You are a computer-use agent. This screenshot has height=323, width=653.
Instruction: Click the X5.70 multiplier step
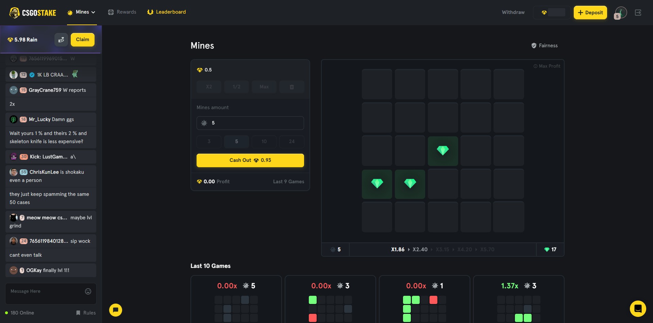(x=487, y=250)
